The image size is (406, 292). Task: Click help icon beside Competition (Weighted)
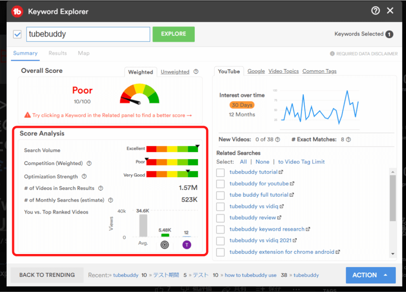click(x=89, y=163)
